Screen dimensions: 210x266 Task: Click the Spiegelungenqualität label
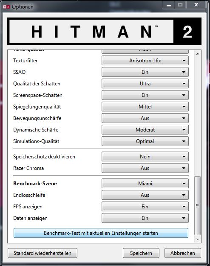pyautogui.click(x=37, y=107)
